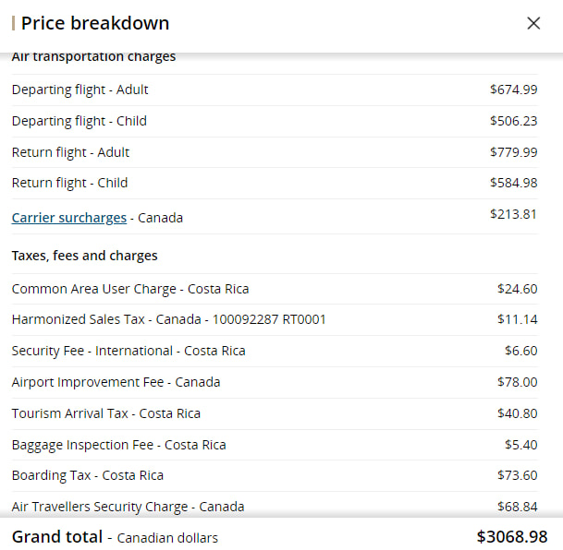Click the $674.99 adult departing fare
Image resolution: width=563 pixels, height=550 pixels.
513,90
